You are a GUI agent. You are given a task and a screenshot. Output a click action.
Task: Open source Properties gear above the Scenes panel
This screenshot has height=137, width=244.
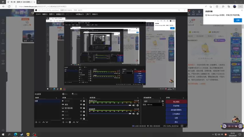(63, 94)
